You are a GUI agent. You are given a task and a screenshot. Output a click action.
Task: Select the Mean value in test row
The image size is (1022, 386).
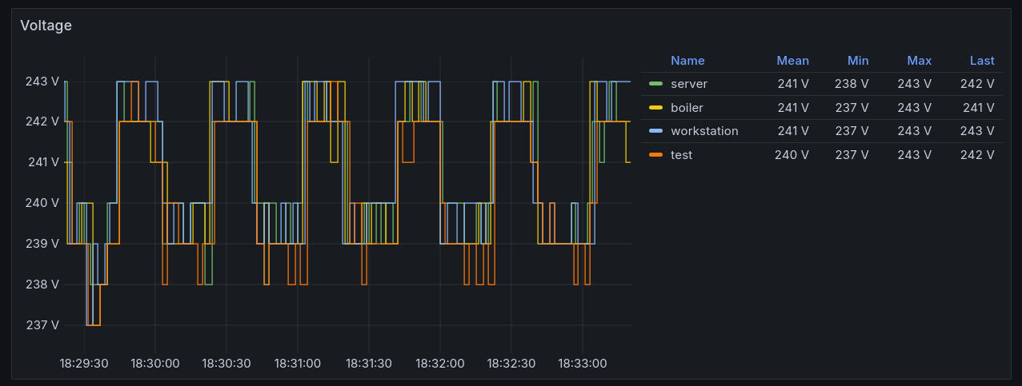click(x=792, y=155)
